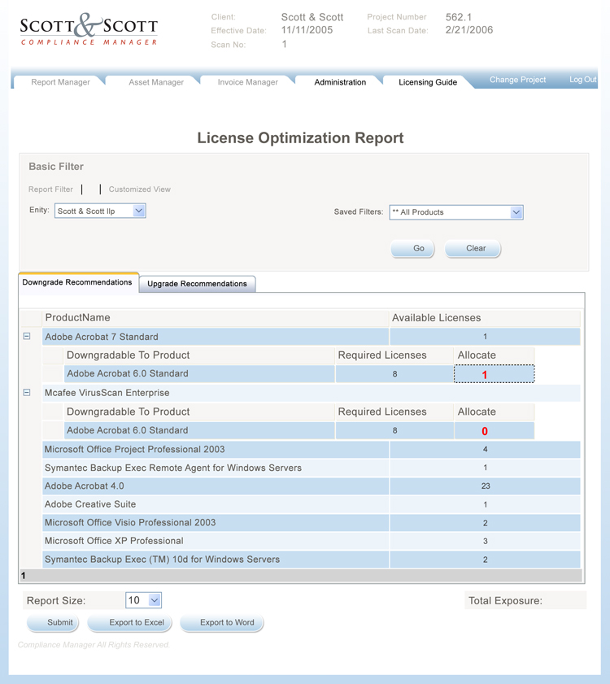Click Adobe Acrobat 6.0 Standard under Mcafee VirusScan

point(128,430)
